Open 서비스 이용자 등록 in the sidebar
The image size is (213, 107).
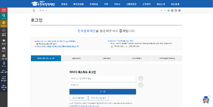[4, 71]
